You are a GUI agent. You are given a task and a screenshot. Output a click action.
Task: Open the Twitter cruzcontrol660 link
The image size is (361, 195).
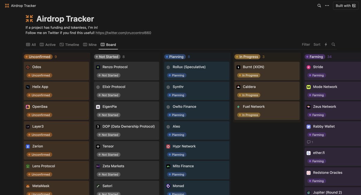click(123, 33)
